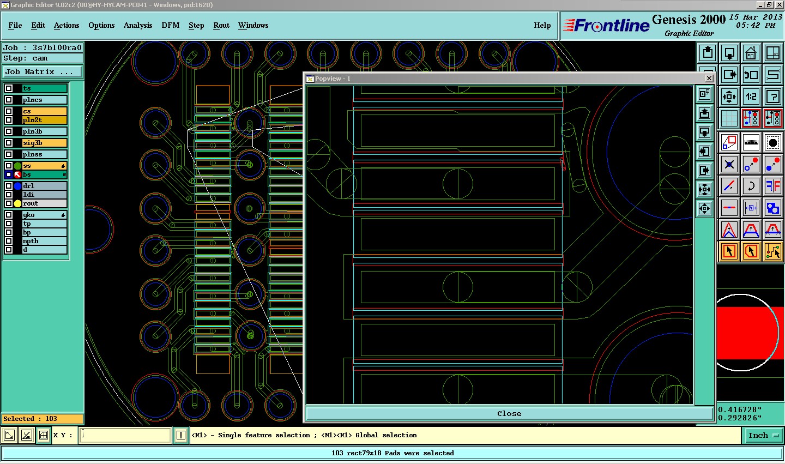Expand the gko layer arrow indicator
The image size is (785, 464).
[x=63, y=215]
